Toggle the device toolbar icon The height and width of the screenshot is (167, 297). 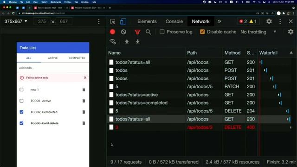pos(123,21)
